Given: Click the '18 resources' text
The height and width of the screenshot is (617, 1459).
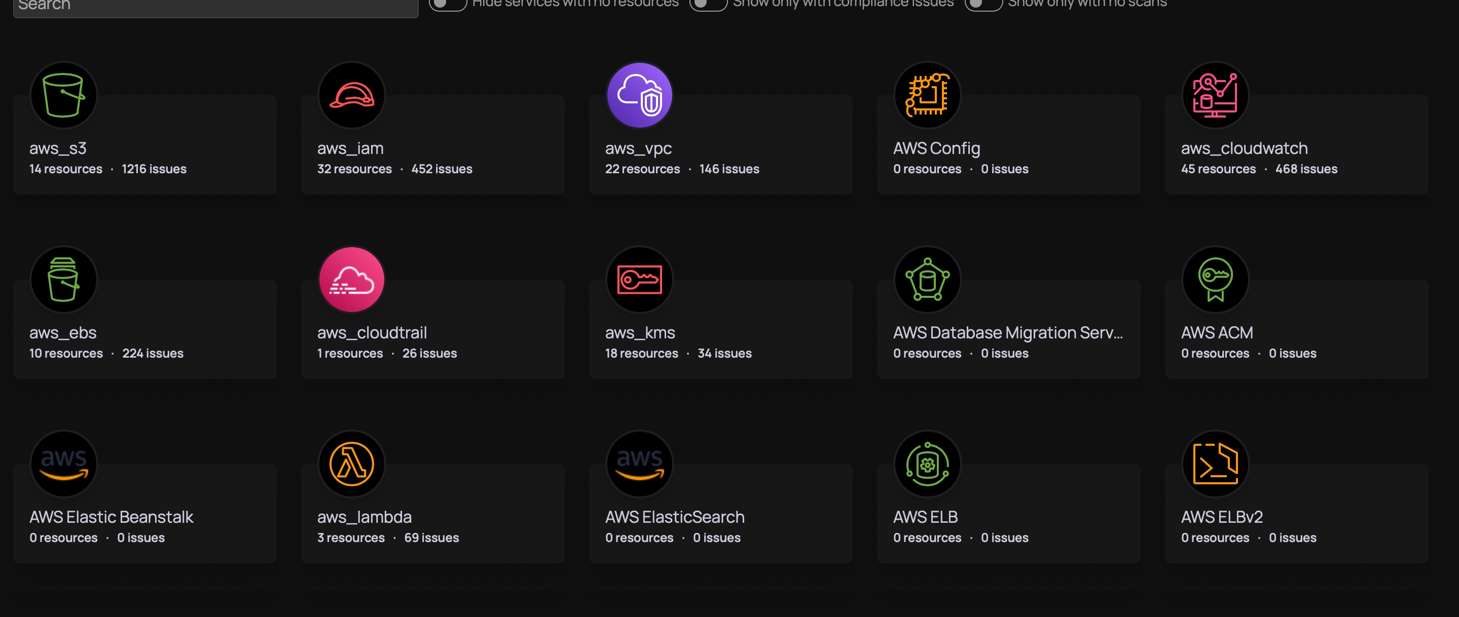Looking at the screenshot, I should 642,354.
